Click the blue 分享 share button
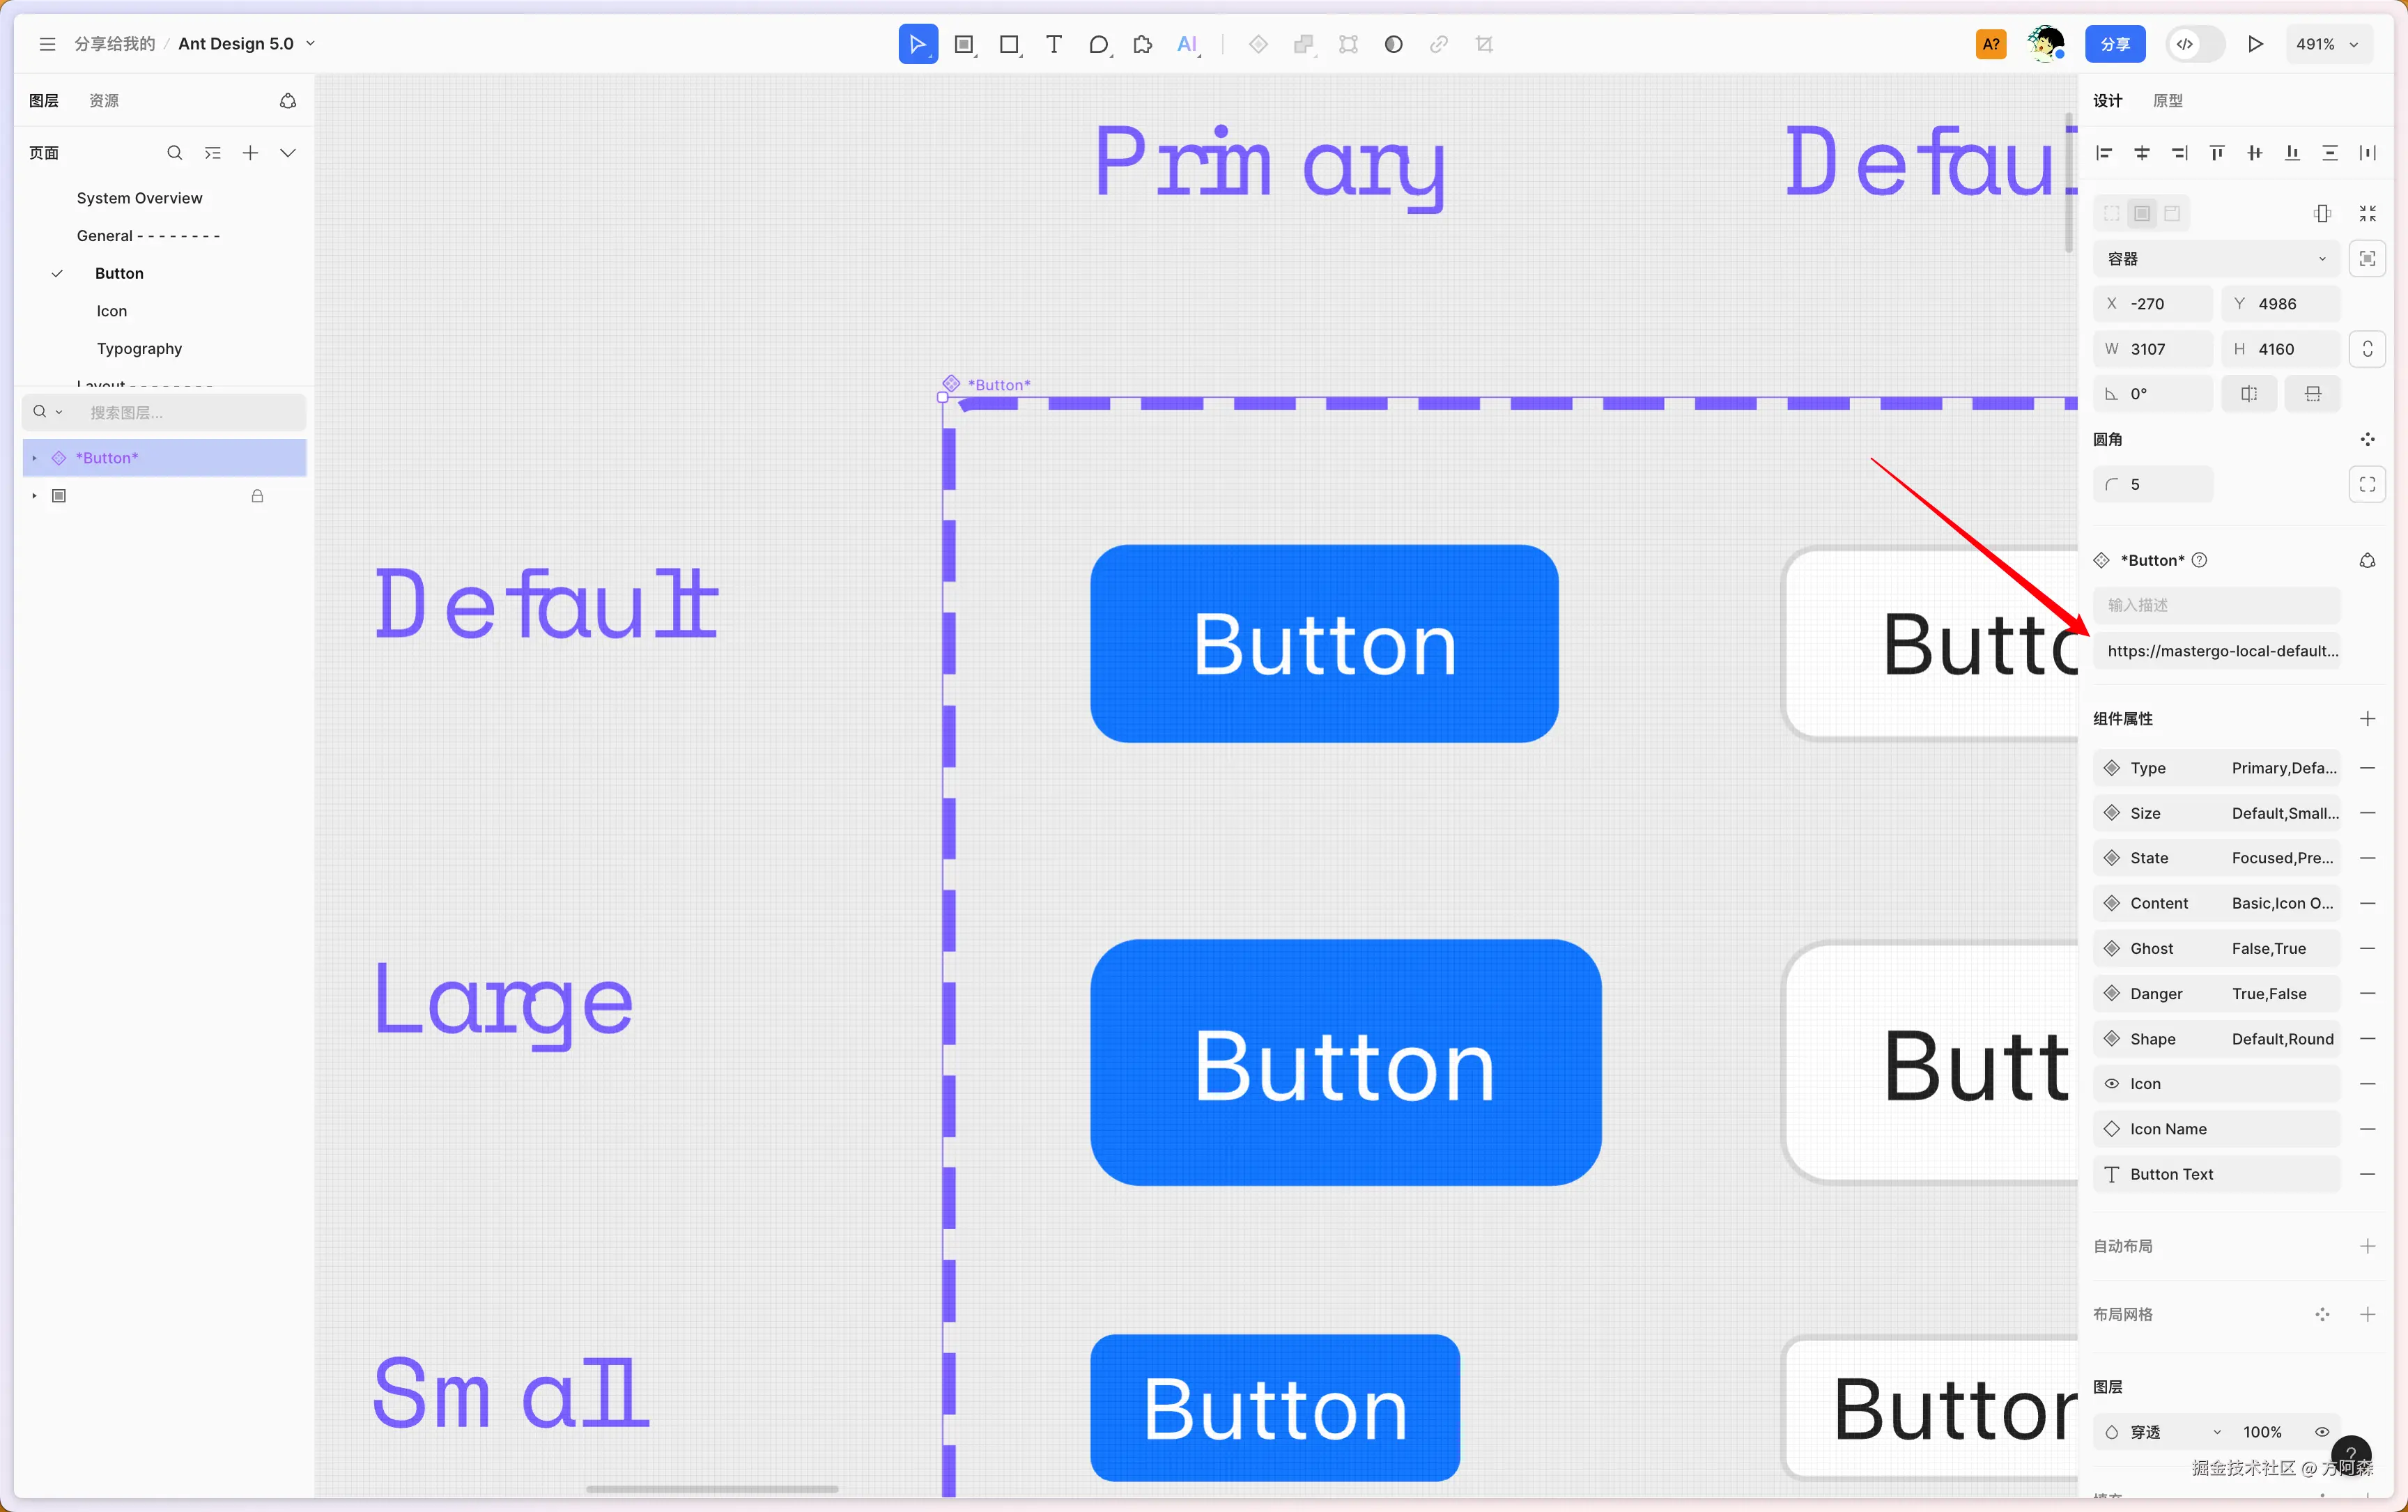 (x=2114, y=44)
